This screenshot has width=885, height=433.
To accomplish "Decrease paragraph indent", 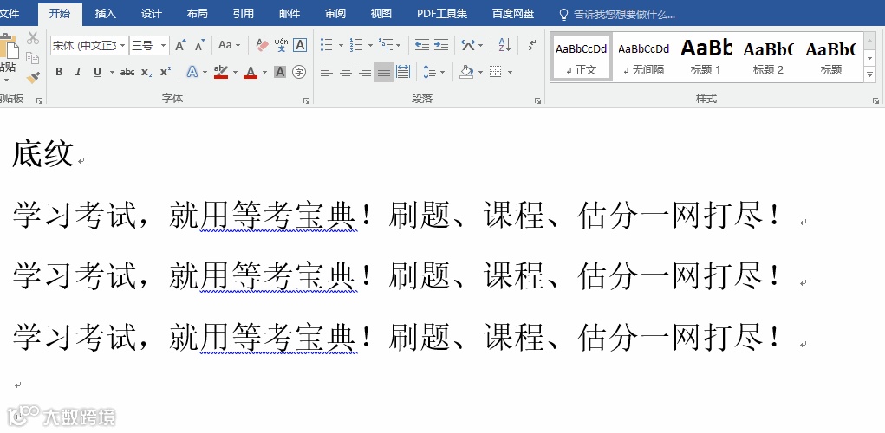I will coord(421,45).
